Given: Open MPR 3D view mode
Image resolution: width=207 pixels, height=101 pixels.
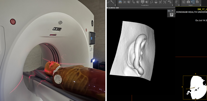Looking at the screenshot, I should (x=169, y=2).
